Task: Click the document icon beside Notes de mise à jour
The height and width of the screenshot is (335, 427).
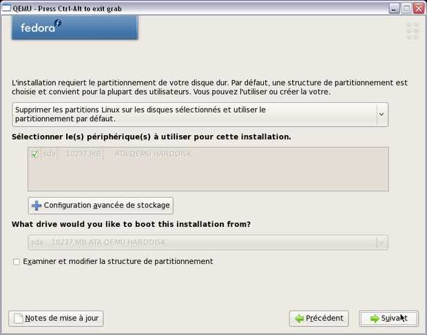Action: point(18,318)
